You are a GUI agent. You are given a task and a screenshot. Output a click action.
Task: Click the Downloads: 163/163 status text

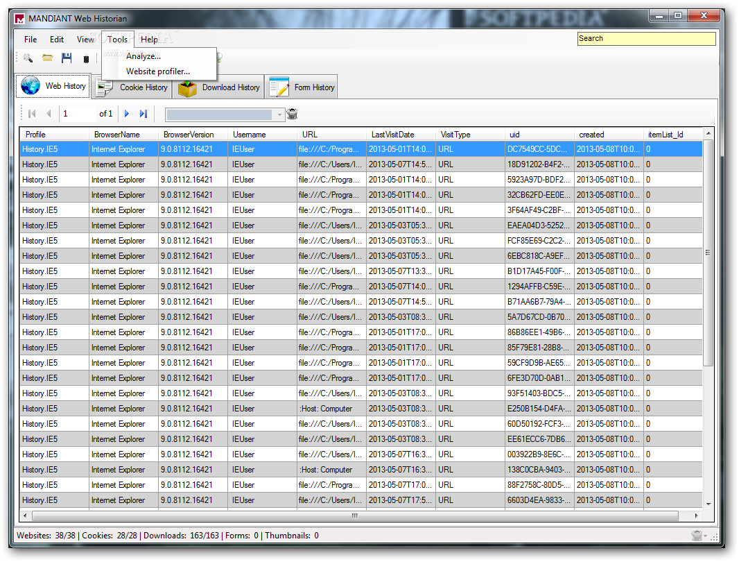click(x=181, y=536)
